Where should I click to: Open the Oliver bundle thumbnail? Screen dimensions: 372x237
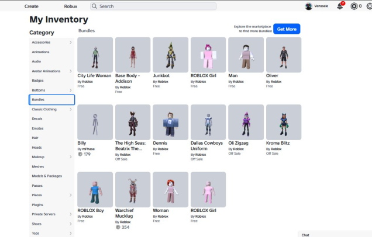click(284, 55)
